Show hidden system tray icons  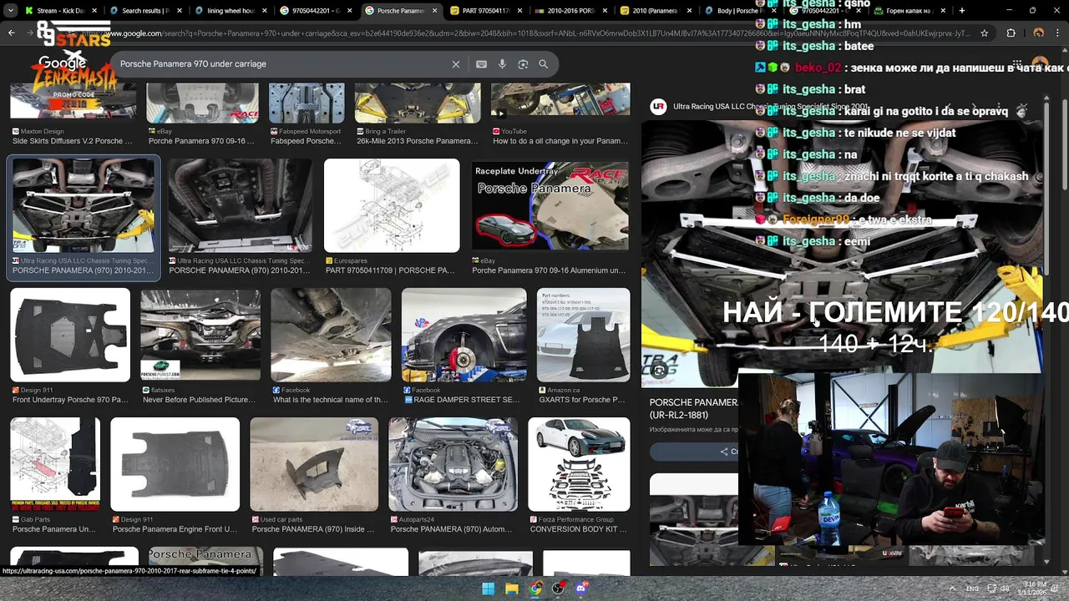point(953,588)
